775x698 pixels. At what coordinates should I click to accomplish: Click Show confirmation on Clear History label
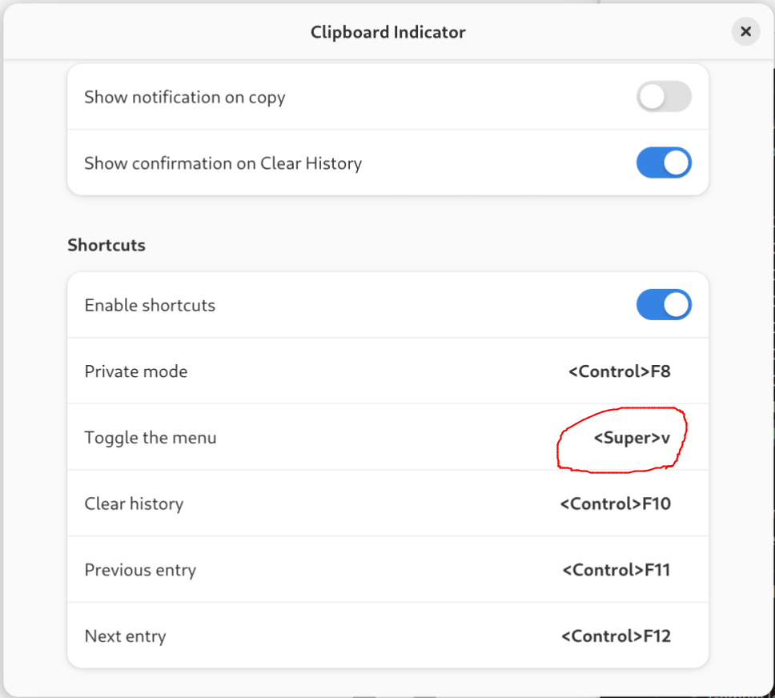223,163
